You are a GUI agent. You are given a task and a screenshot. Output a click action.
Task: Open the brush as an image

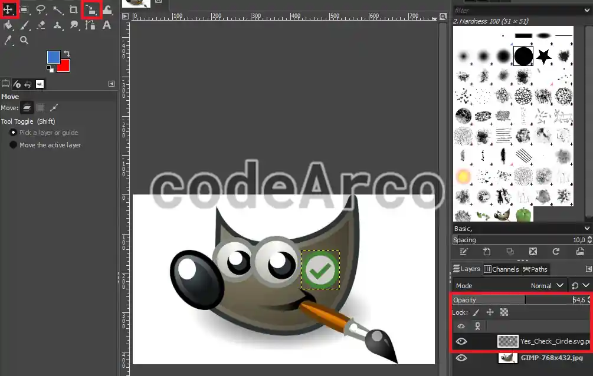(x=580, y=252)
